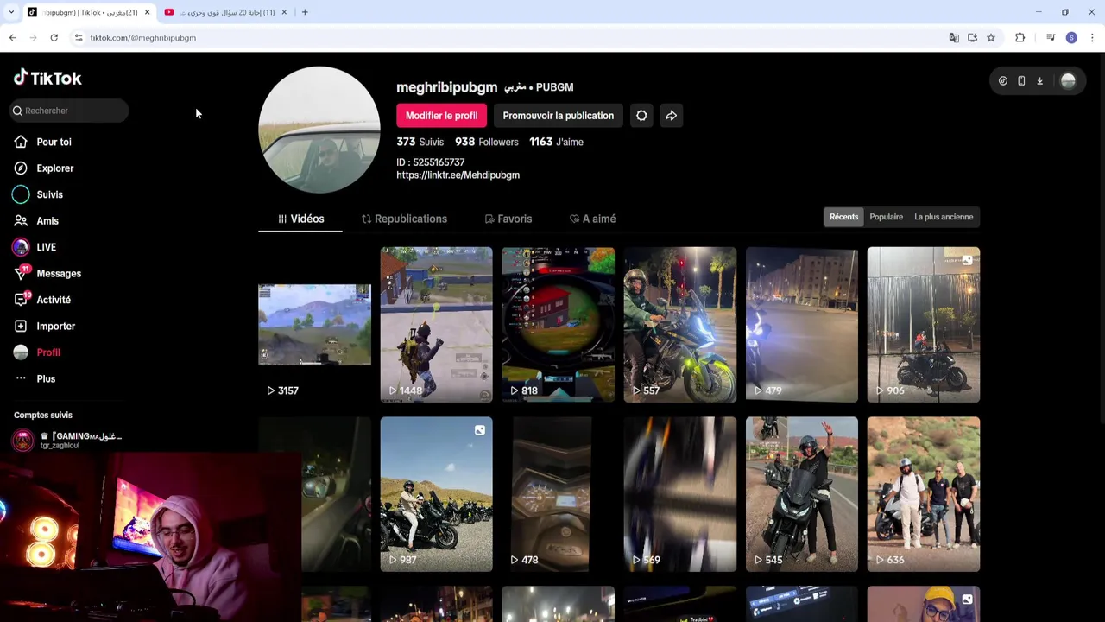Image resolution: width=1105 pixels, height=622 pixels.
Task: Open the Pour toi feed
Action: [x=54, y=142]
